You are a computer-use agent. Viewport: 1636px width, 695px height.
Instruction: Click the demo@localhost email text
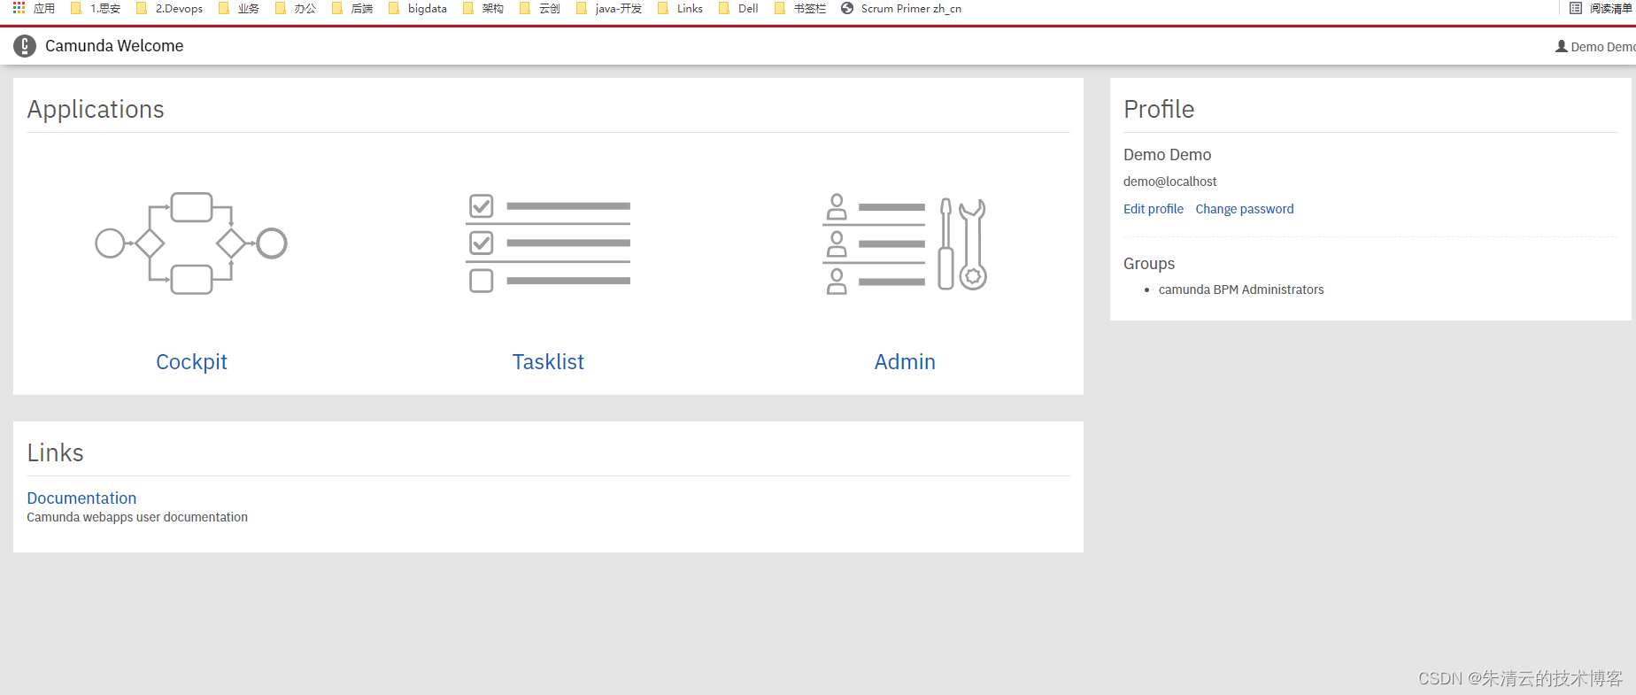tap(1169, 181)
